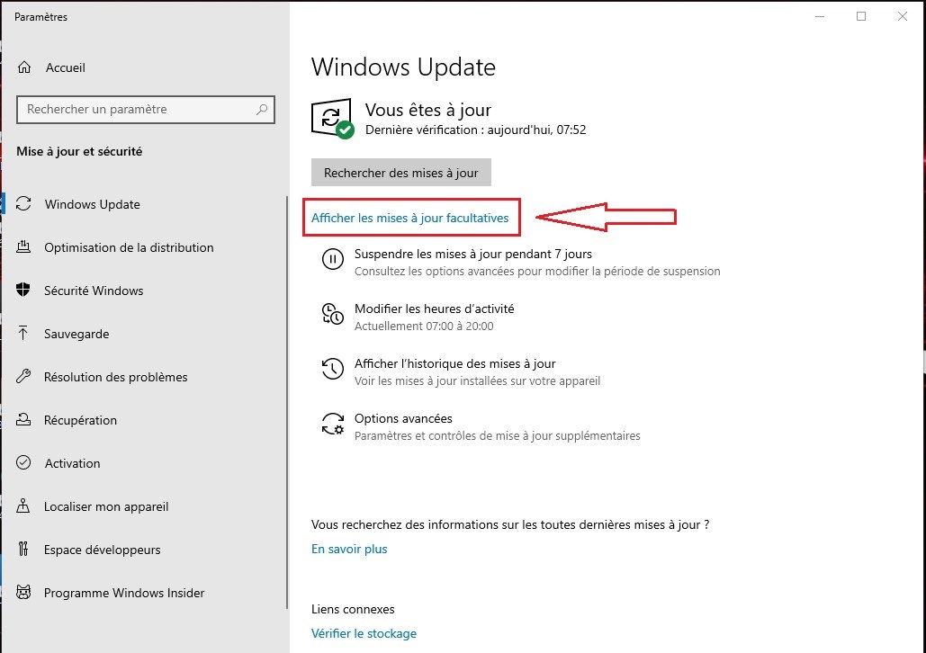Click the Dernière vérification status text
This screenshot has width=926, height=653.
coord(475,130)
